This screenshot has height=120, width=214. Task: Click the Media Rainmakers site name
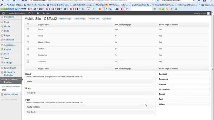tap(17, 13)
